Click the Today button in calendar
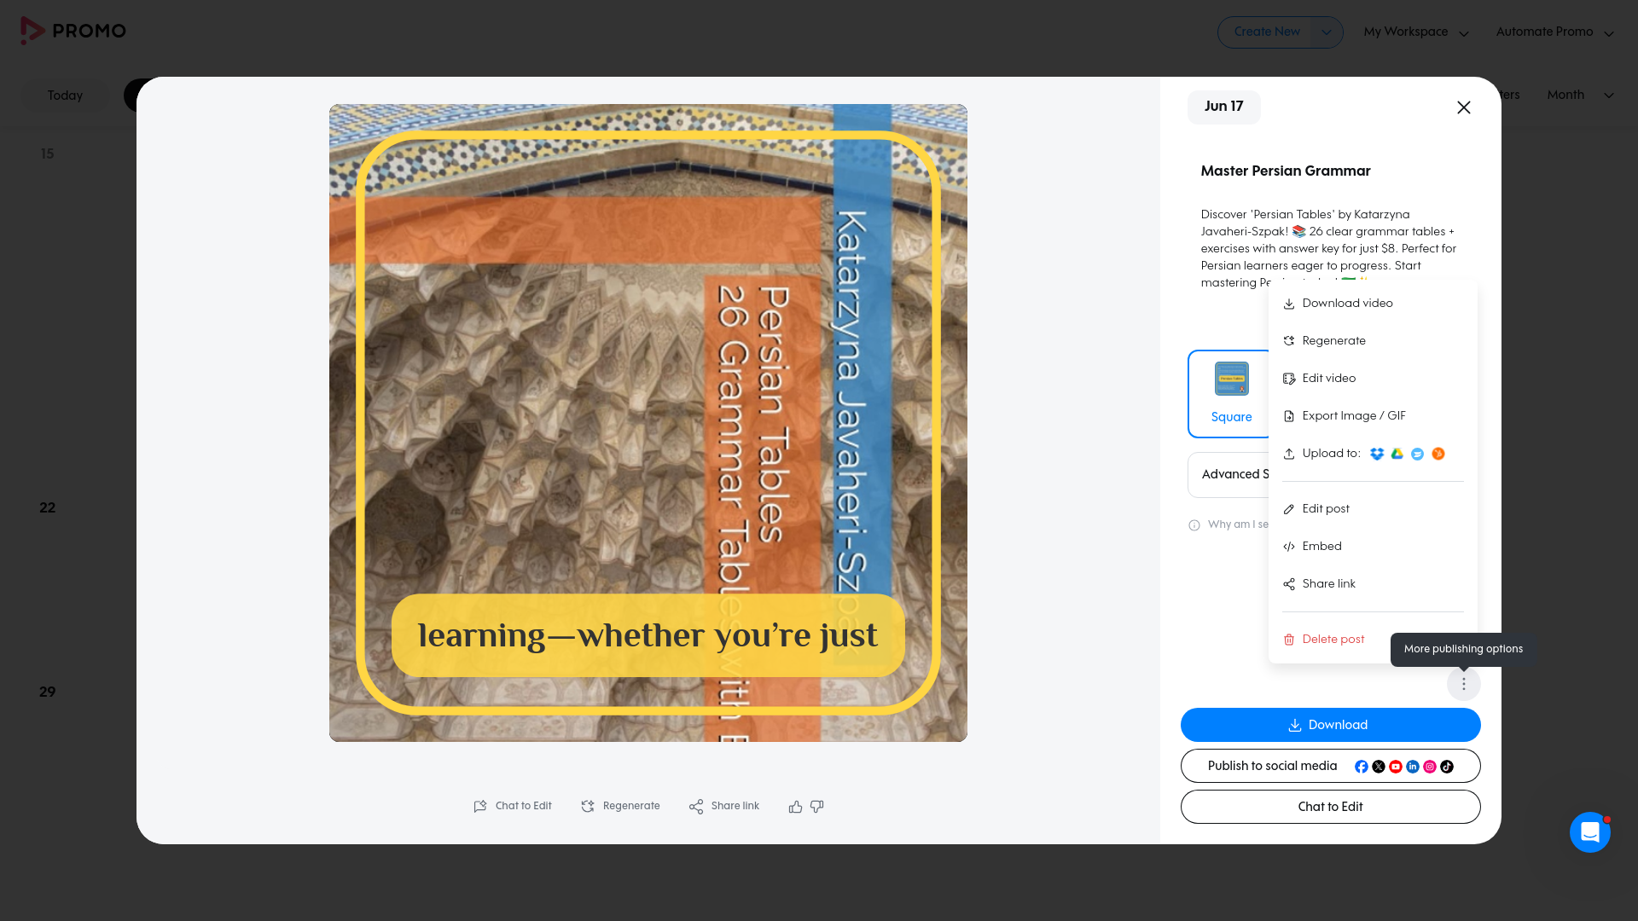1638x921 pixels. point(65,96)
